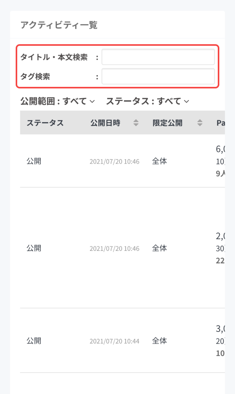235x394 pixels.
Task: Select the 公開 status in the first row
Action: (34, 161)
